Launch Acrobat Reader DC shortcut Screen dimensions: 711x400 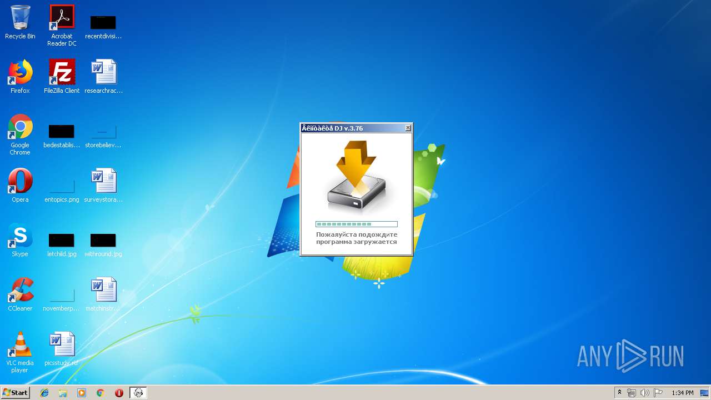click(x=62, y=26)
